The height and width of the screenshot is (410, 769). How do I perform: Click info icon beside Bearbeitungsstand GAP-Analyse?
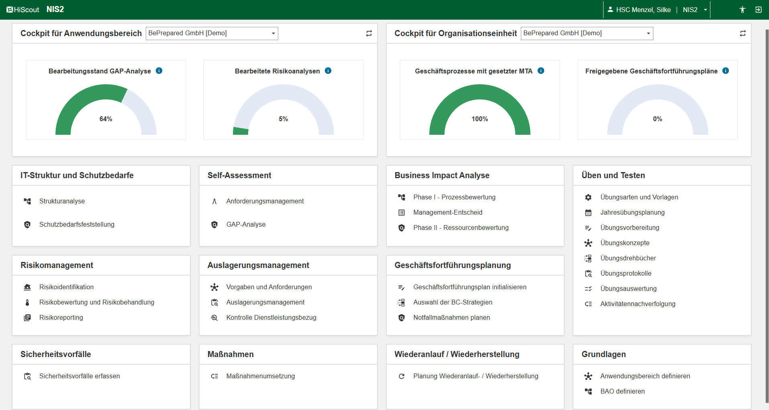point(159,71)
